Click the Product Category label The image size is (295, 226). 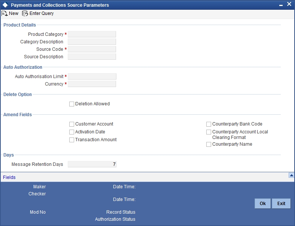click(x=46, y=34)
